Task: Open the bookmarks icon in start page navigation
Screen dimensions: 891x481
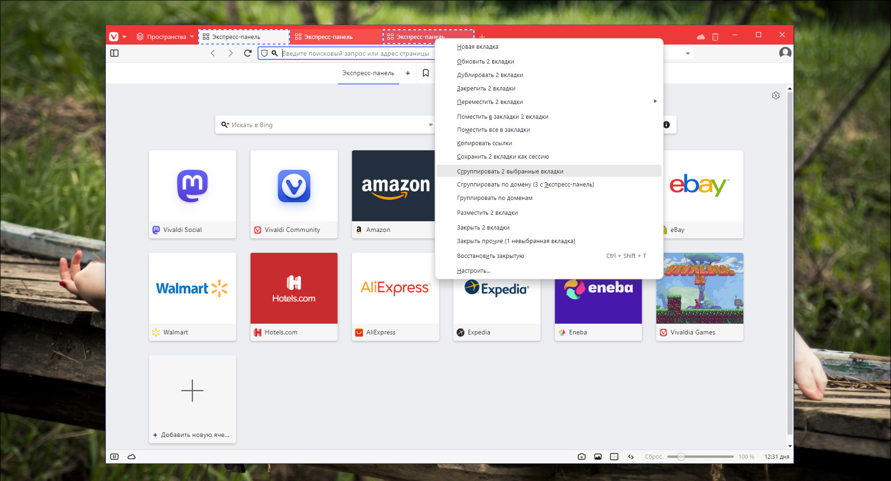Action: 426,73
